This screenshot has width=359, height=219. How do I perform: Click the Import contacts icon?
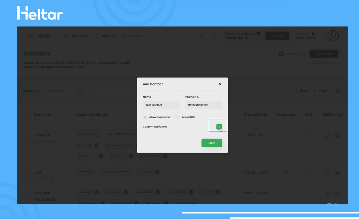(x=320, y=91)
